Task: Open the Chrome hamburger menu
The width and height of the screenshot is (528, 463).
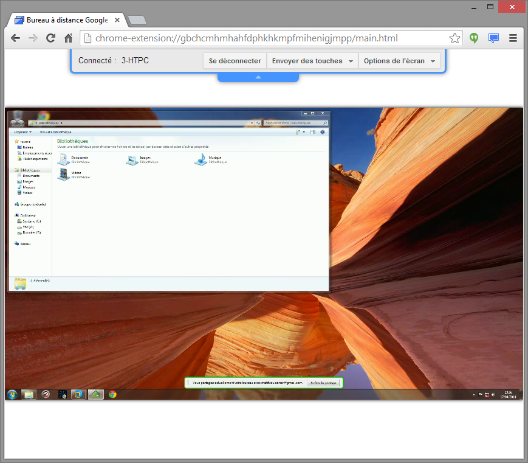Action: coord(513,38)
